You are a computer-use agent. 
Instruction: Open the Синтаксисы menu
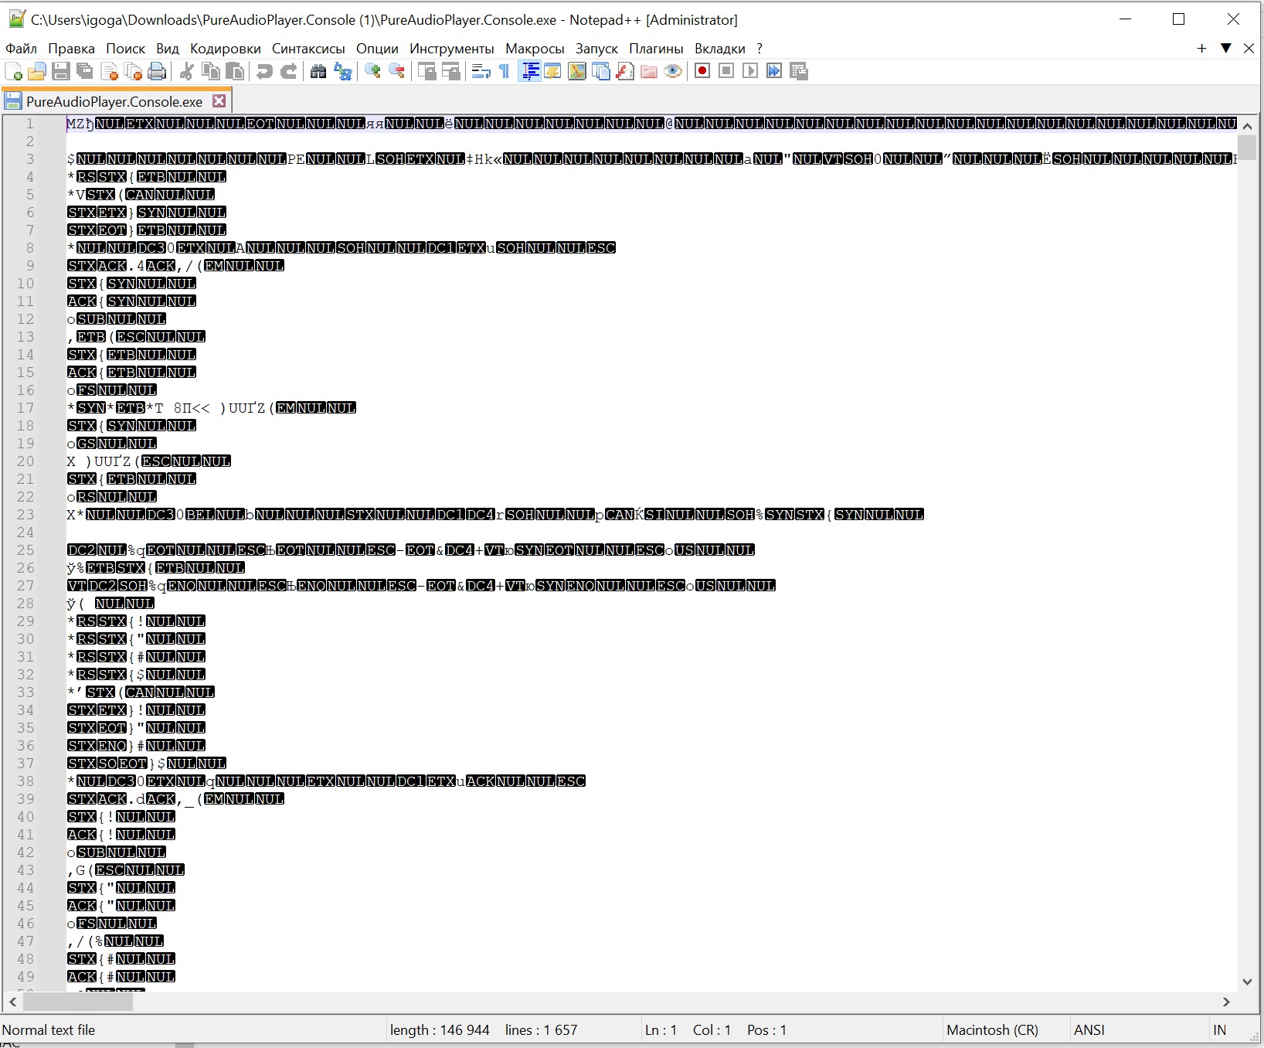tap(308, 49)
